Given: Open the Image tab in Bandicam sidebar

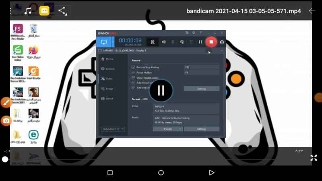Looking at the screenshot, I should (107, 89).
